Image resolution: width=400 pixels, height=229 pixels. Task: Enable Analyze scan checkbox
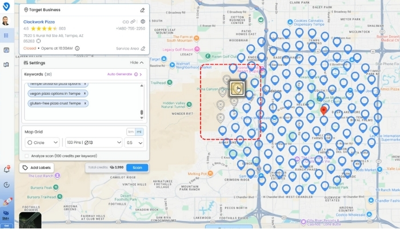coord(26,156)
